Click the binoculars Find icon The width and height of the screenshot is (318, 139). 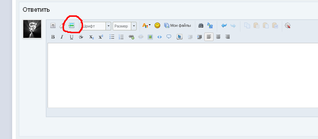click(201, 25)
